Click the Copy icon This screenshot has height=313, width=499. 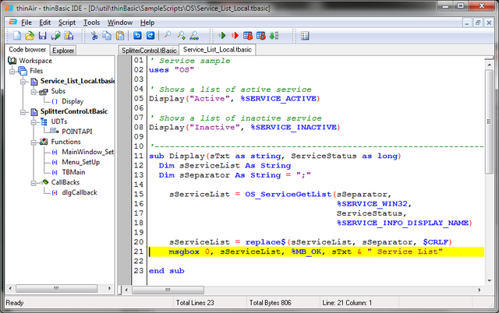[107, 36]
